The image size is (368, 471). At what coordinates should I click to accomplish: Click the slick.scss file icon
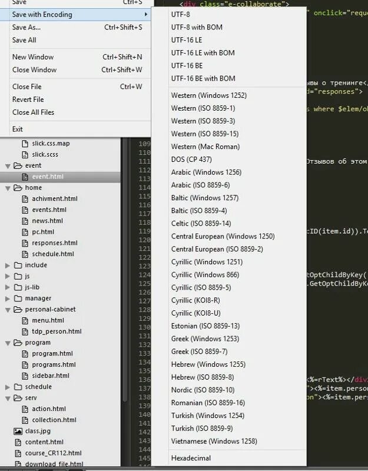click(x=25, y=155)
